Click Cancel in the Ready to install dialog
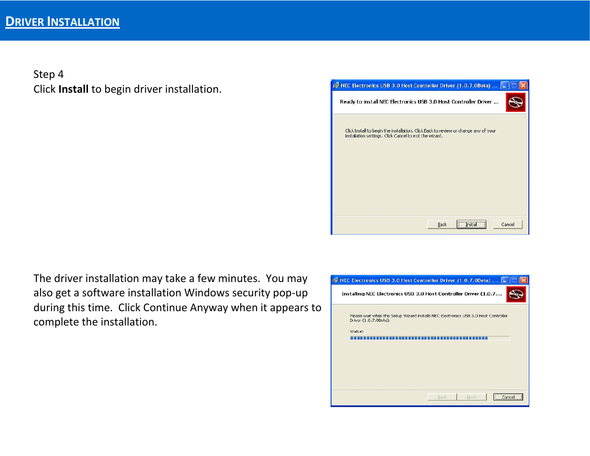The image size is (590, 456). [508, 224]
